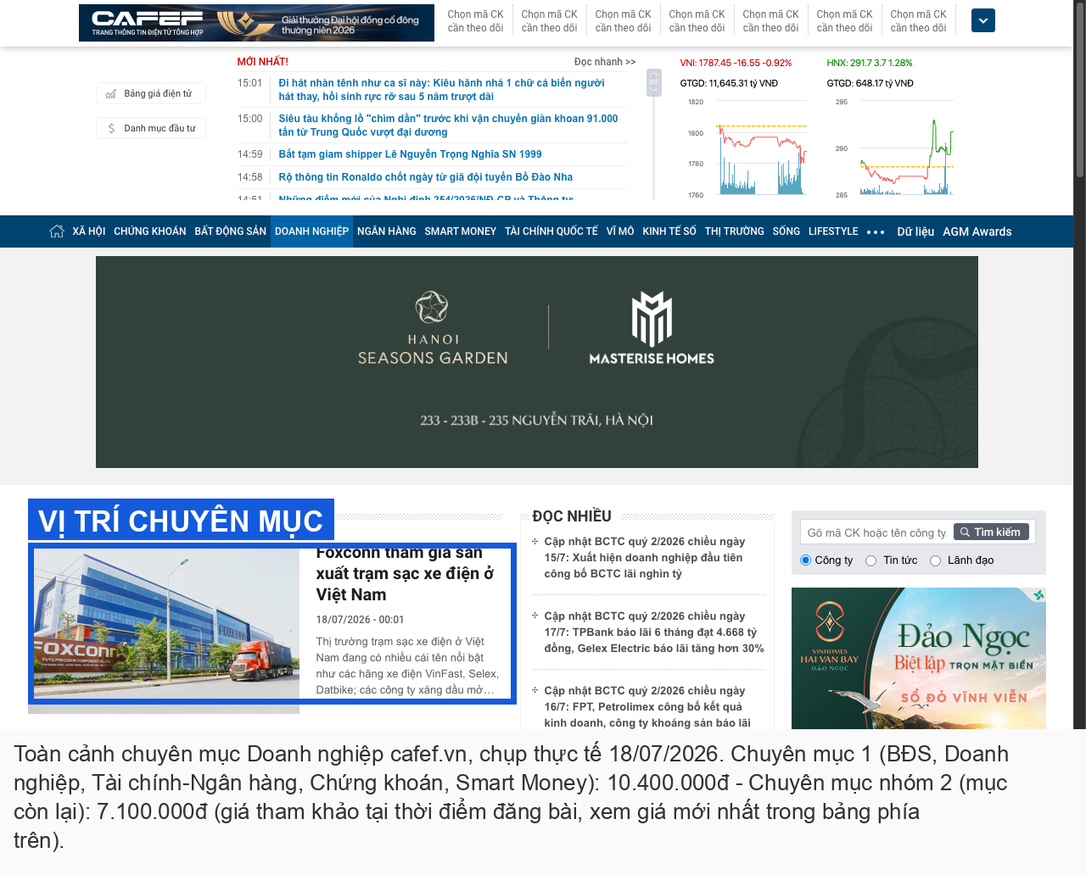Screen dimensions: 1086x875
Task: Open the Dữ liệu menu item
Action: click(x=915, y=231)
